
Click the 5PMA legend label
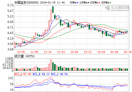[73, 3]
